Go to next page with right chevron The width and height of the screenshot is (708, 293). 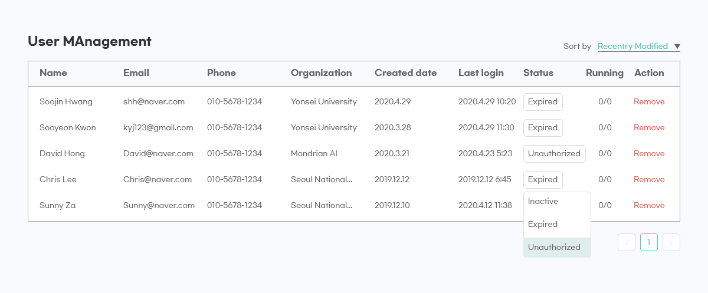[671, 242]
